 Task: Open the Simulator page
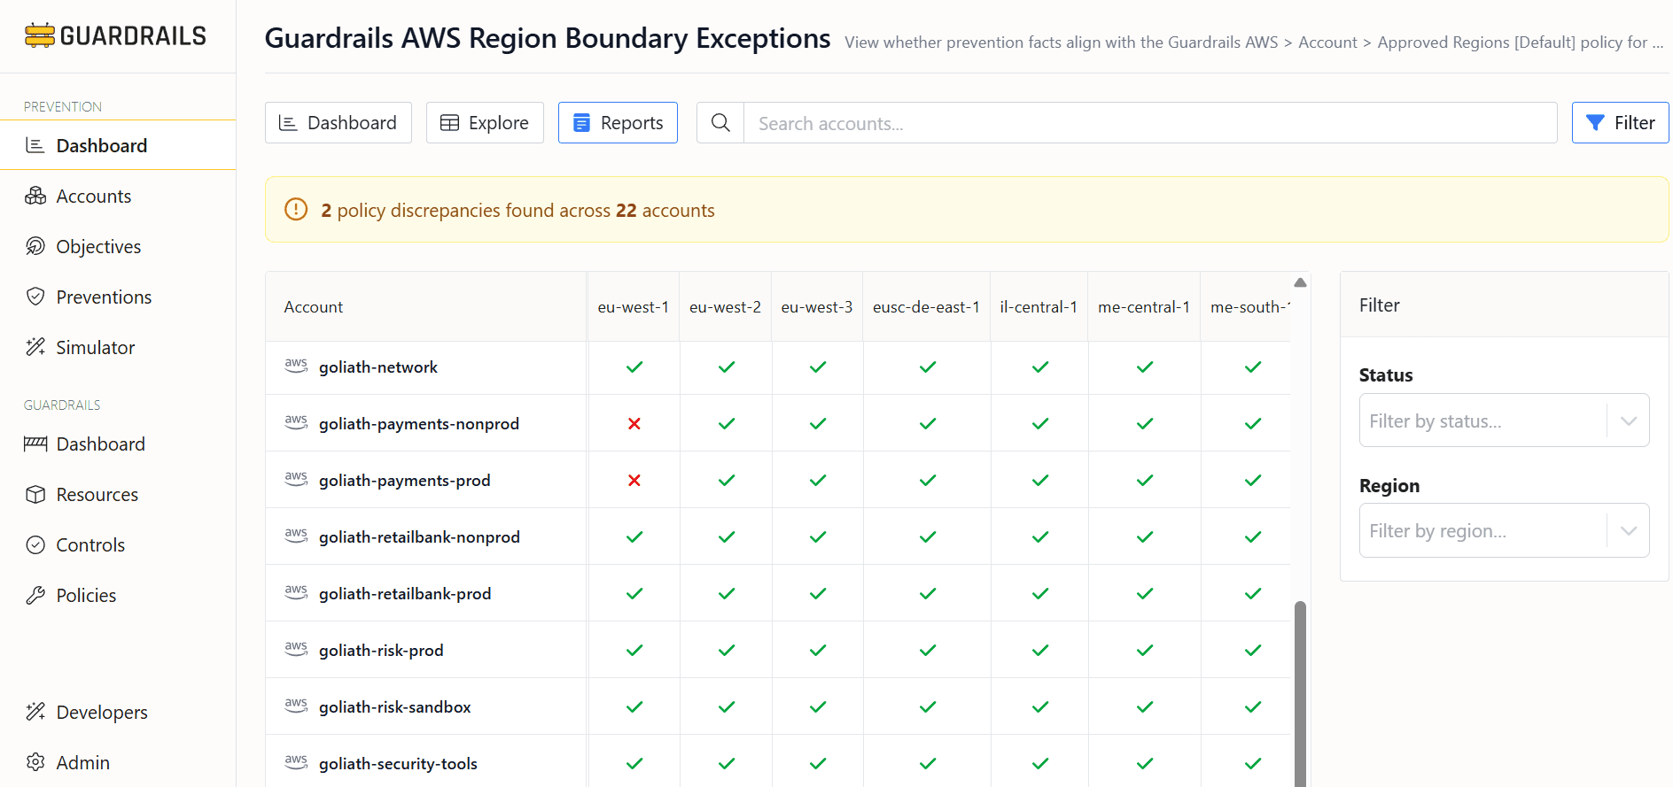95,347
